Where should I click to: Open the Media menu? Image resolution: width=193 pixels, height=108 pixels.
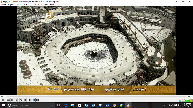click(3, 5)
